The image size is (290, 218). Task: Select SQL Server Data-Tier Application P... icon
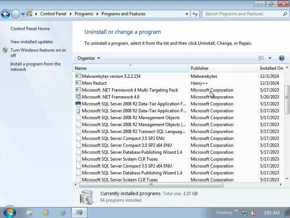(x=78, y=111)
